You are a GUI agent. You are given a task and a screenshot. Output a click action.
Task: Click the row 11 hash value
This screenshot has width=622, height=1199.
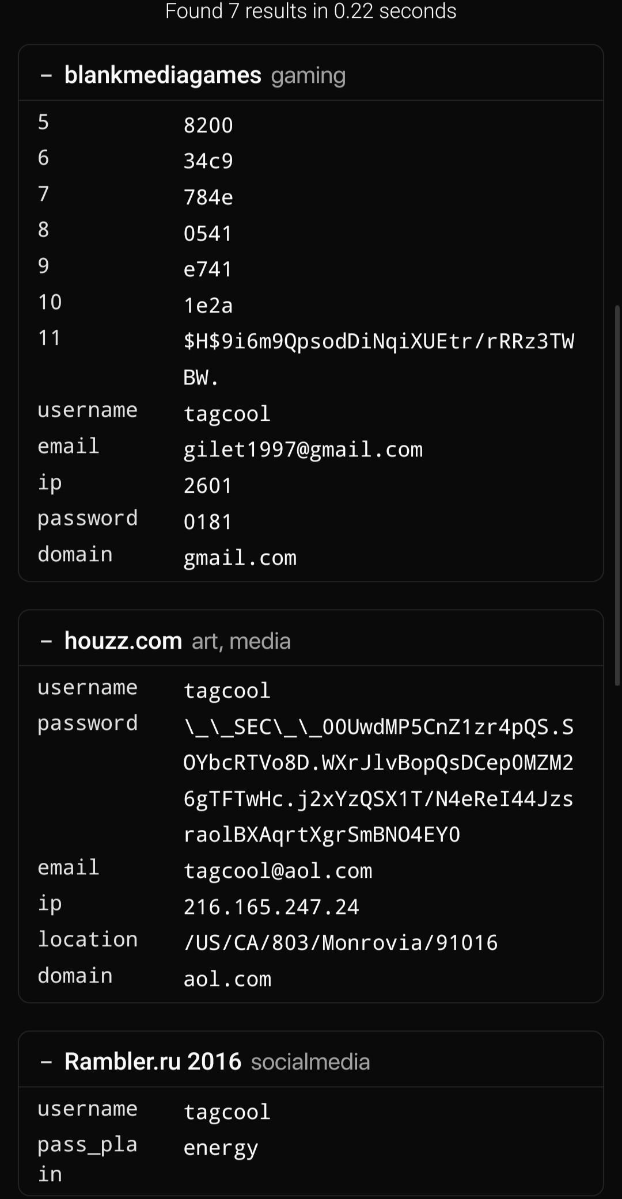click(378, 342)
